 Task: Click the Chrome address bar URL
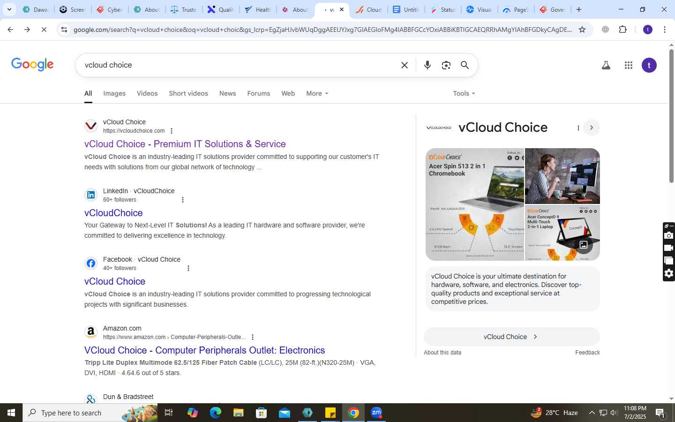(x=322, y=30)
